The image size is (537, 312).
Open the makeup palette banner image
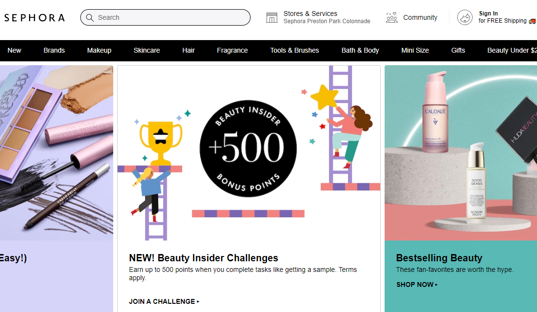tap(56, 153)
